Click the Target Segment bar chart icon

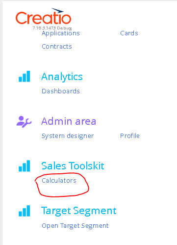point(25,211)
